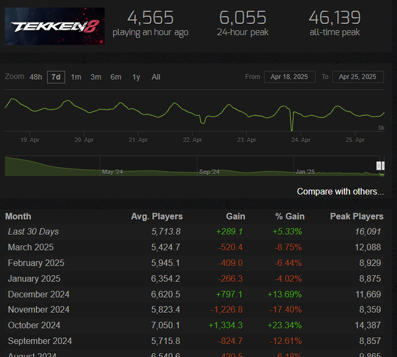Show All time chart range
The width and height of the screenshot is (397, 357).
pos(156,77)
